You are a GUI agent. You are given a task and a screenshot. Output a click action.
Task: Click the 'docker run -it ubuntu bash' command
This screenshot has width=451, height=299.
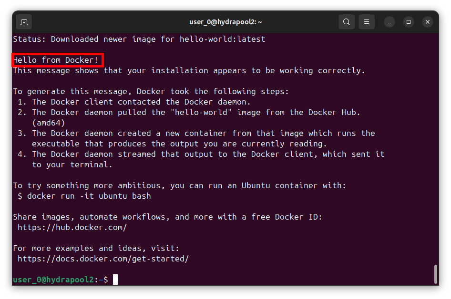[89, 196]
